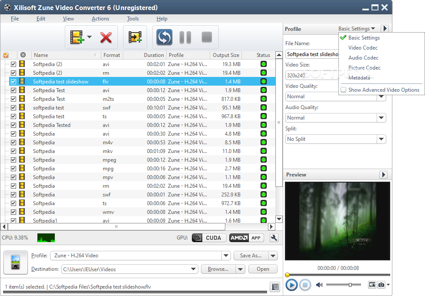
Task: Uncheck the Softpedia mkv checkbox
Action: [x=13, y=151]
